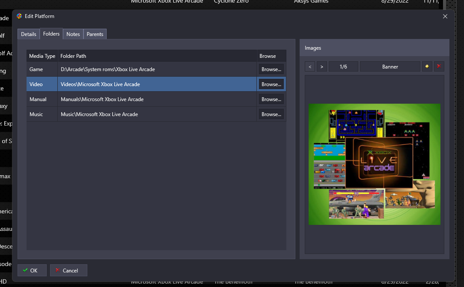
Task: Browse for the Music folder path
Action: [x=271, y=114]
